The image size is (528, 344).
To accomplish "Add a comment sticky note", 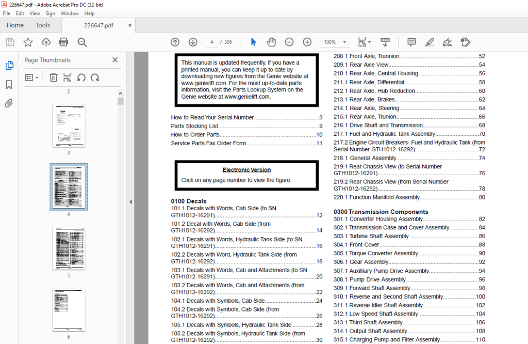I will point(411,42).
